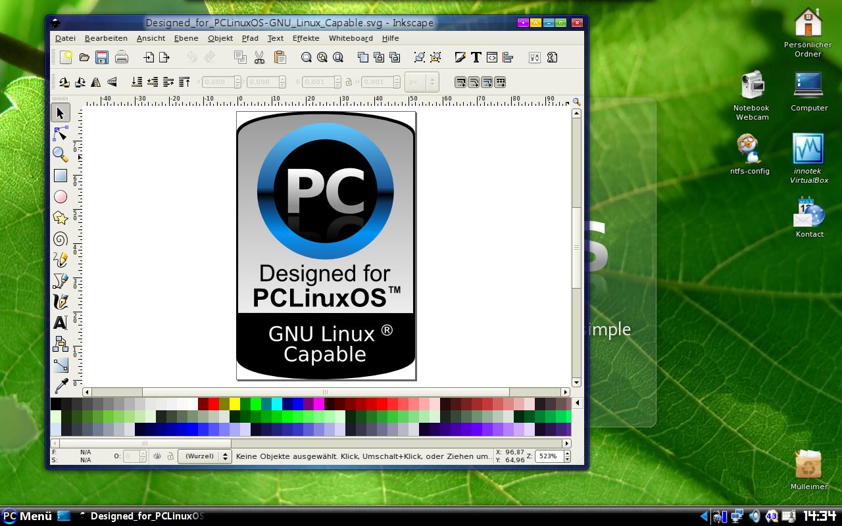The width and height of the screenshot is (842, 526).
Task: Select the Connector tool
Action: point(61,344)
